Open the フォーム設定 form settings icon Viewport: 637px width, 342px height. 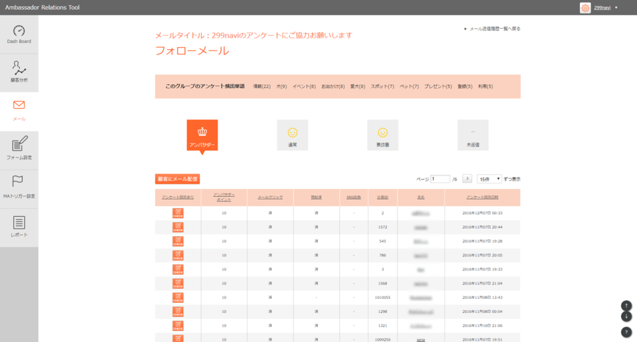coord(19,148)
